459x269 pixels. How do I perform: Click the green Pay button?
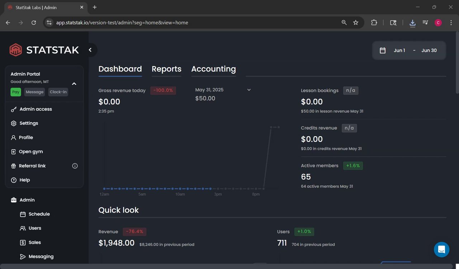point(16,92)
